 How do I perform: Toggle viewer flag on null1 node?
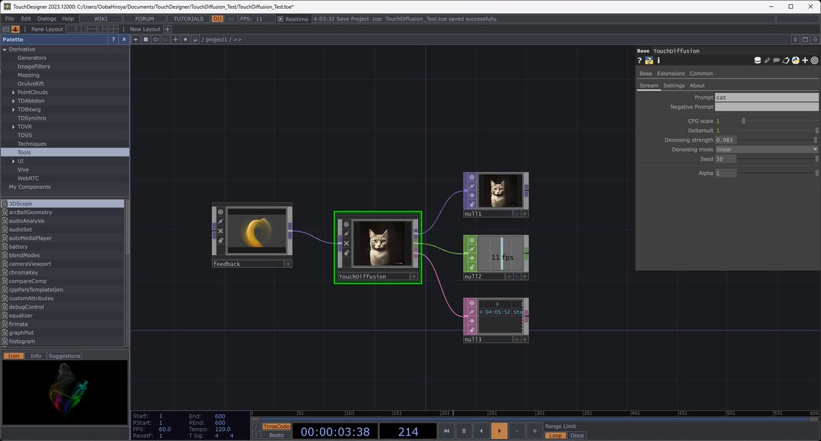(x=472, y=177)
